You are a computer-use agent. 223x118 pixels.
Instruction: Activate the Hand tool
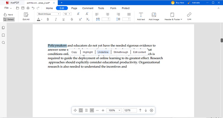[x=8, y=15]
